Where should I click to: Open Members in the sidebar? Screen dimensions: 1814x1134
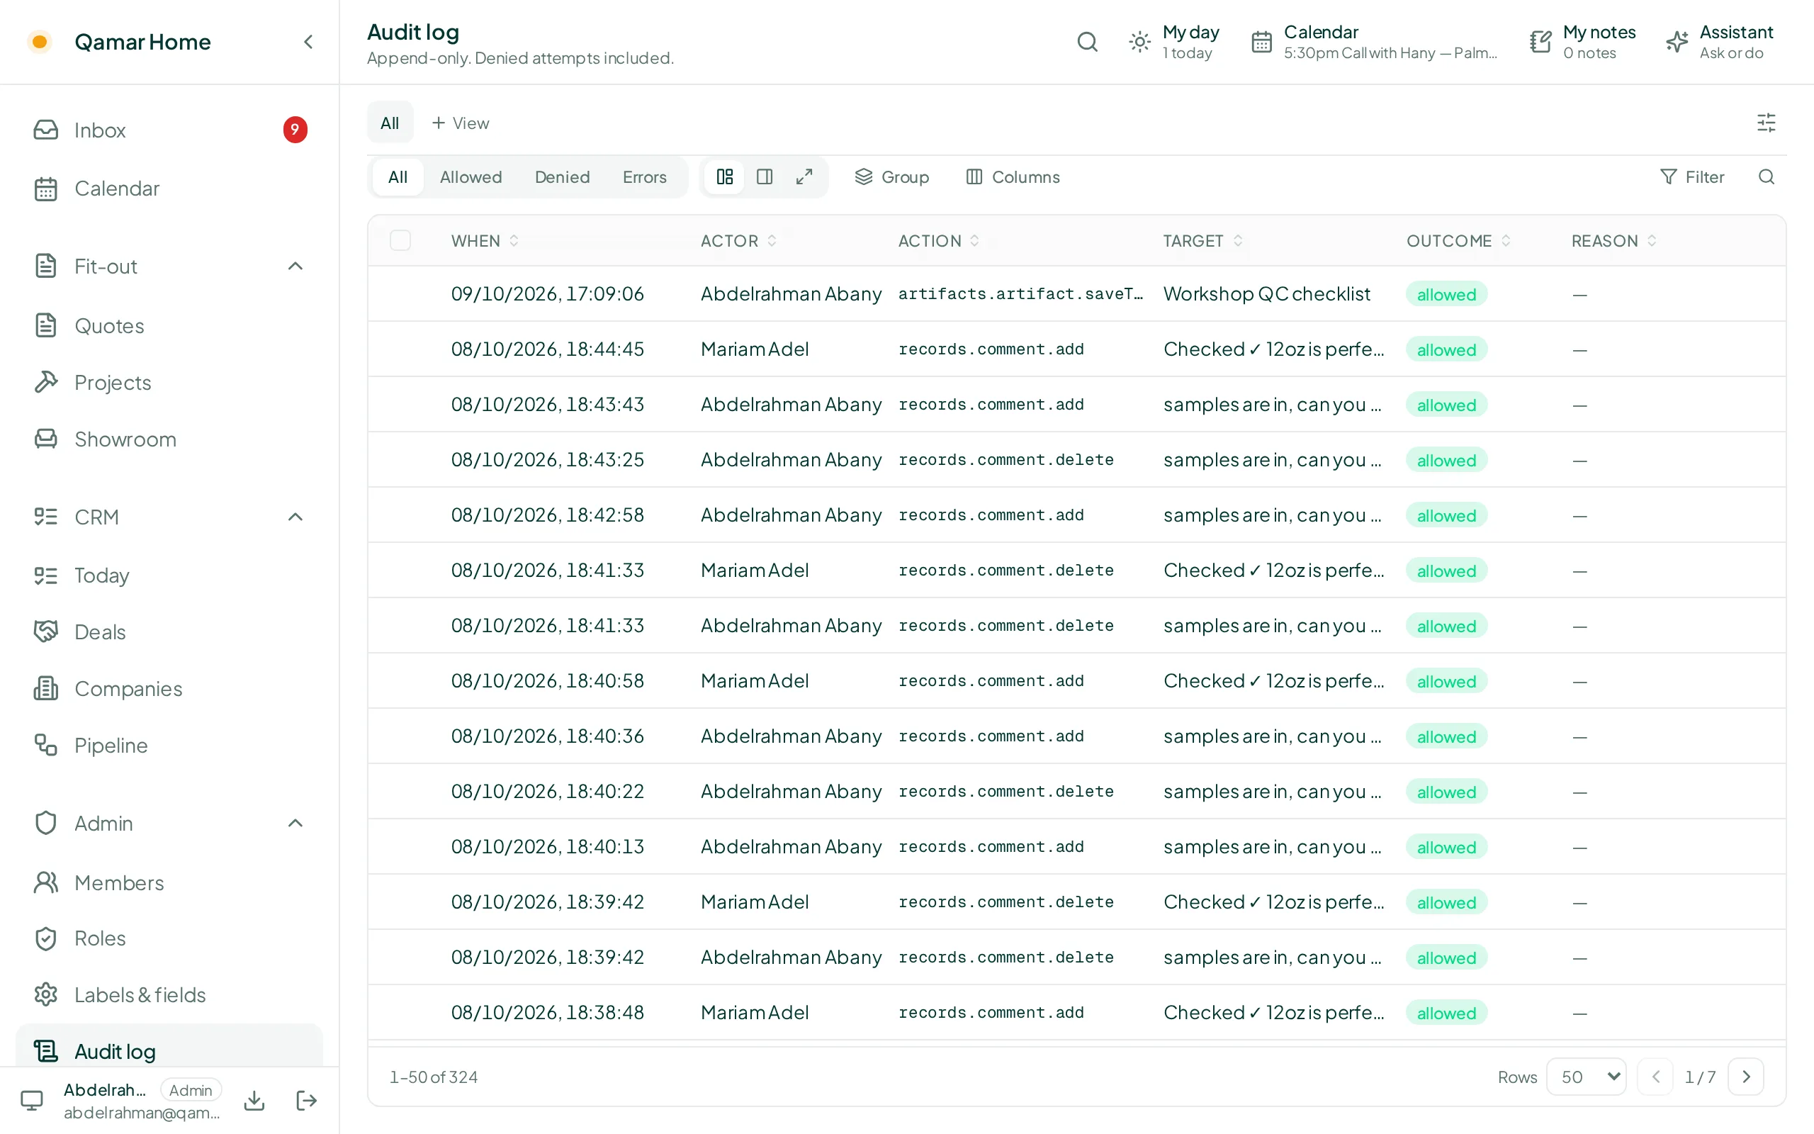tap(169, 883)
